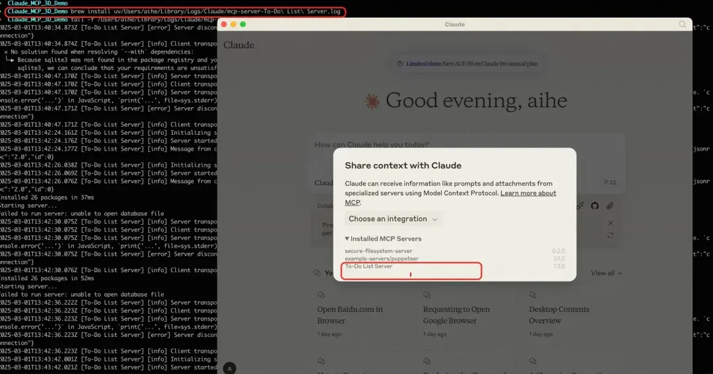Viewport: 713px width, 374px height.
Task: Open the search magnifier in Claude title bar
Action: tap(682, 24)
